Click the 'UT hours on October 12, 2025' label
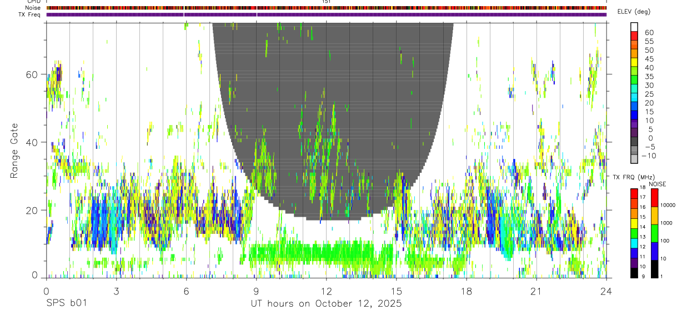Screen dimensions: 682x315 [327, 304]
